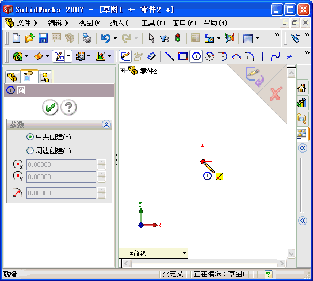Select 中央创建(E) radio option
313x281 pixels.
[30, 137]
